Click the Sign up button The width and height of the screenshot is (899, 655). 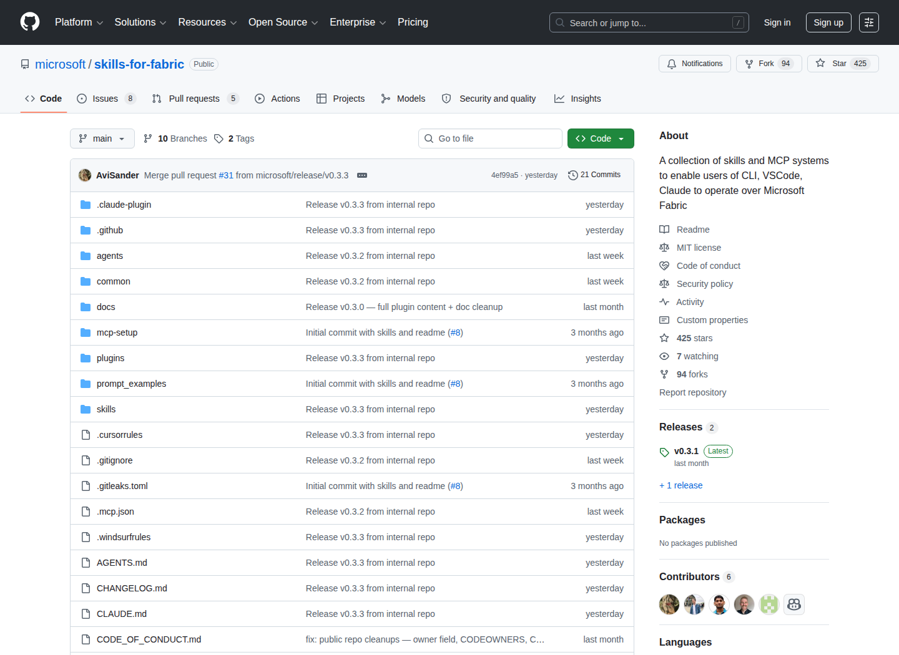828,22
